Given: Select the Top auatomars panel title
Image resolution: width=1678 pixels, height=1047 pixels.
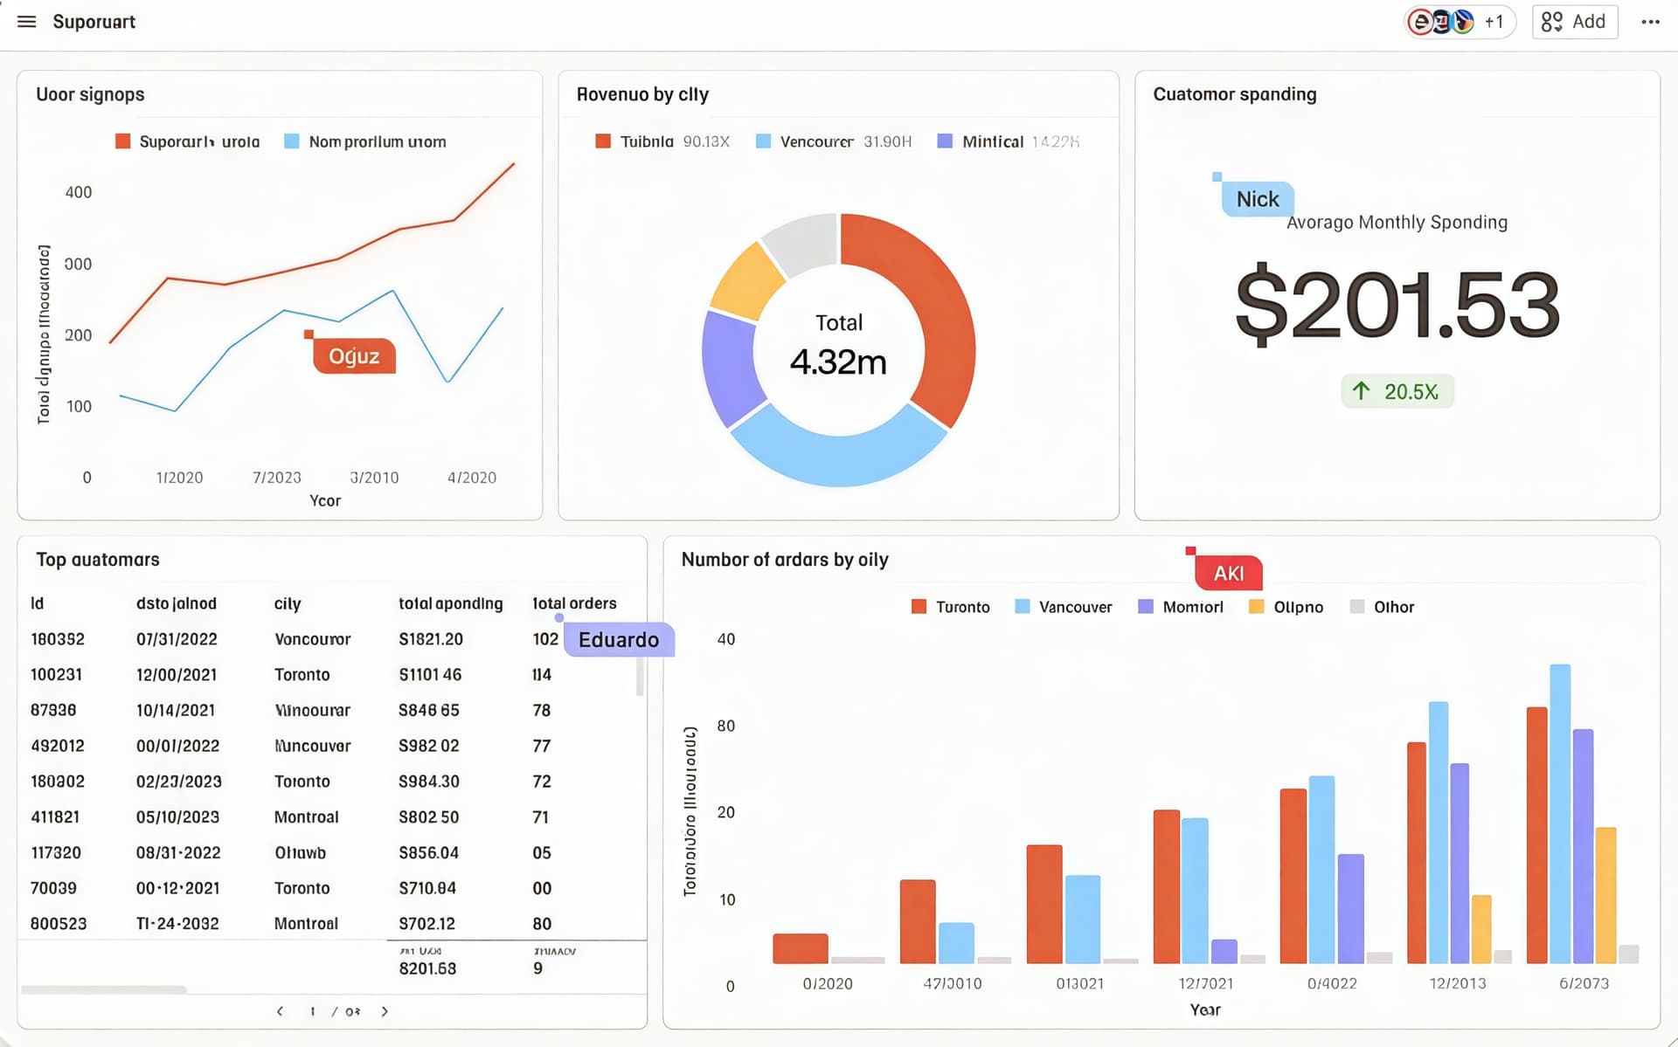Looking at the screenshot, I should point(98,560).
